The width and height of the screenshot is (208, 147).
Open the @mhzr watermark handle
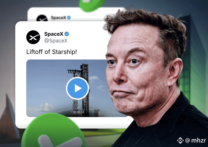pyautogui.click(x=196, y=140)
